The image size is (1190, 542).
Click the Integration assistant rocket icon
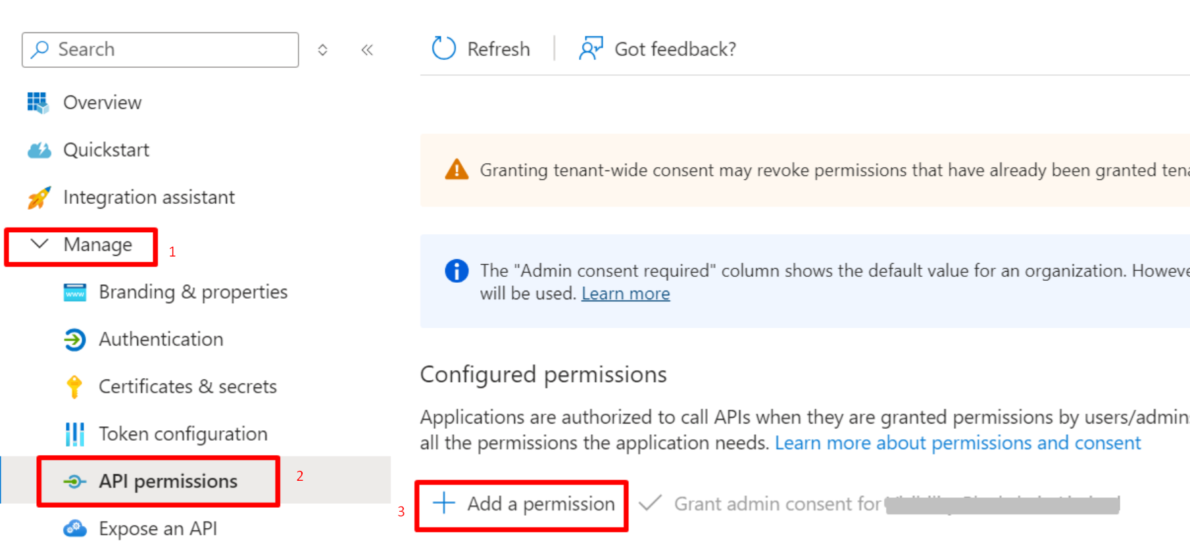pos(39,197)
